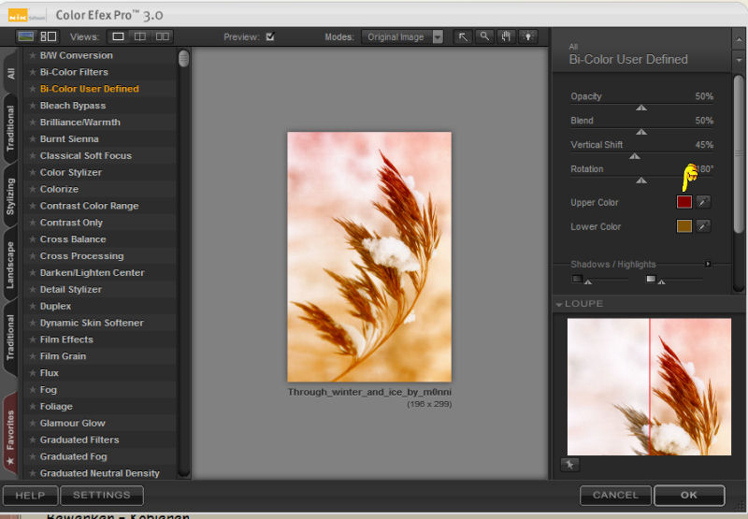Collapse the Loupe panel
This screenshot has width=748, height=519.
click(559, 305)
